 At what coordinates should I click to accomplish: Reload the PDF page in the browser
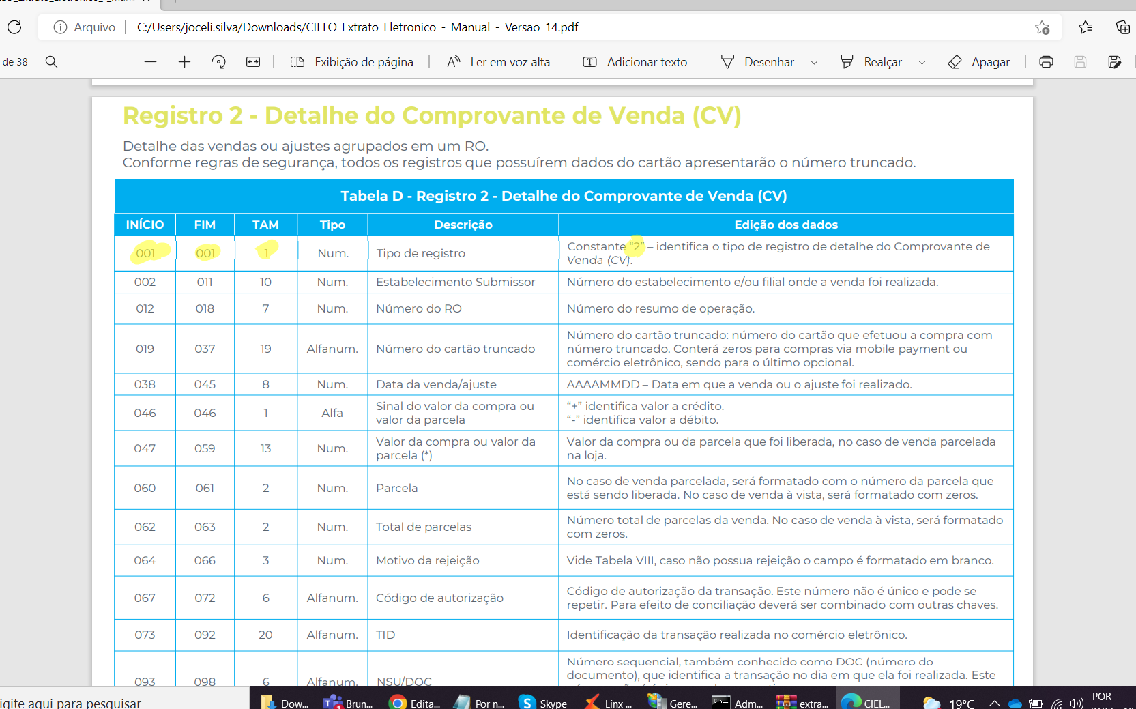[x=14, y=27]
